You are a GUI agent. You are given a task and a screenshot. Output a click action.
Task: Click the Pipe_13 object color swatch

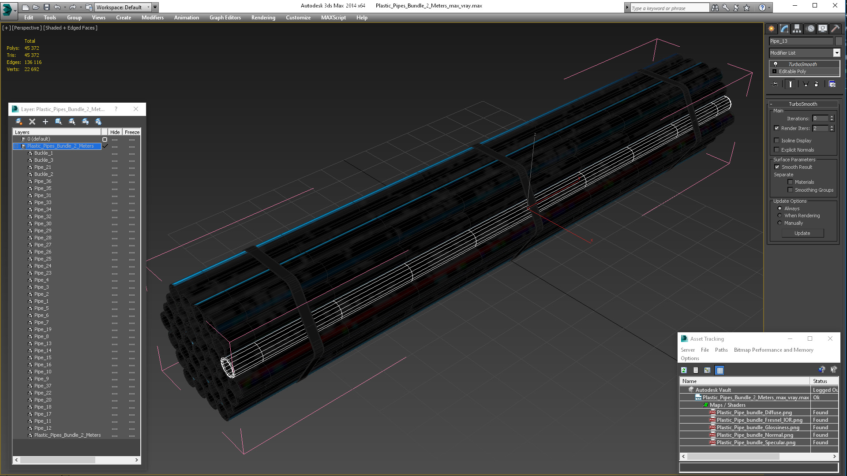tap(838, 41)
